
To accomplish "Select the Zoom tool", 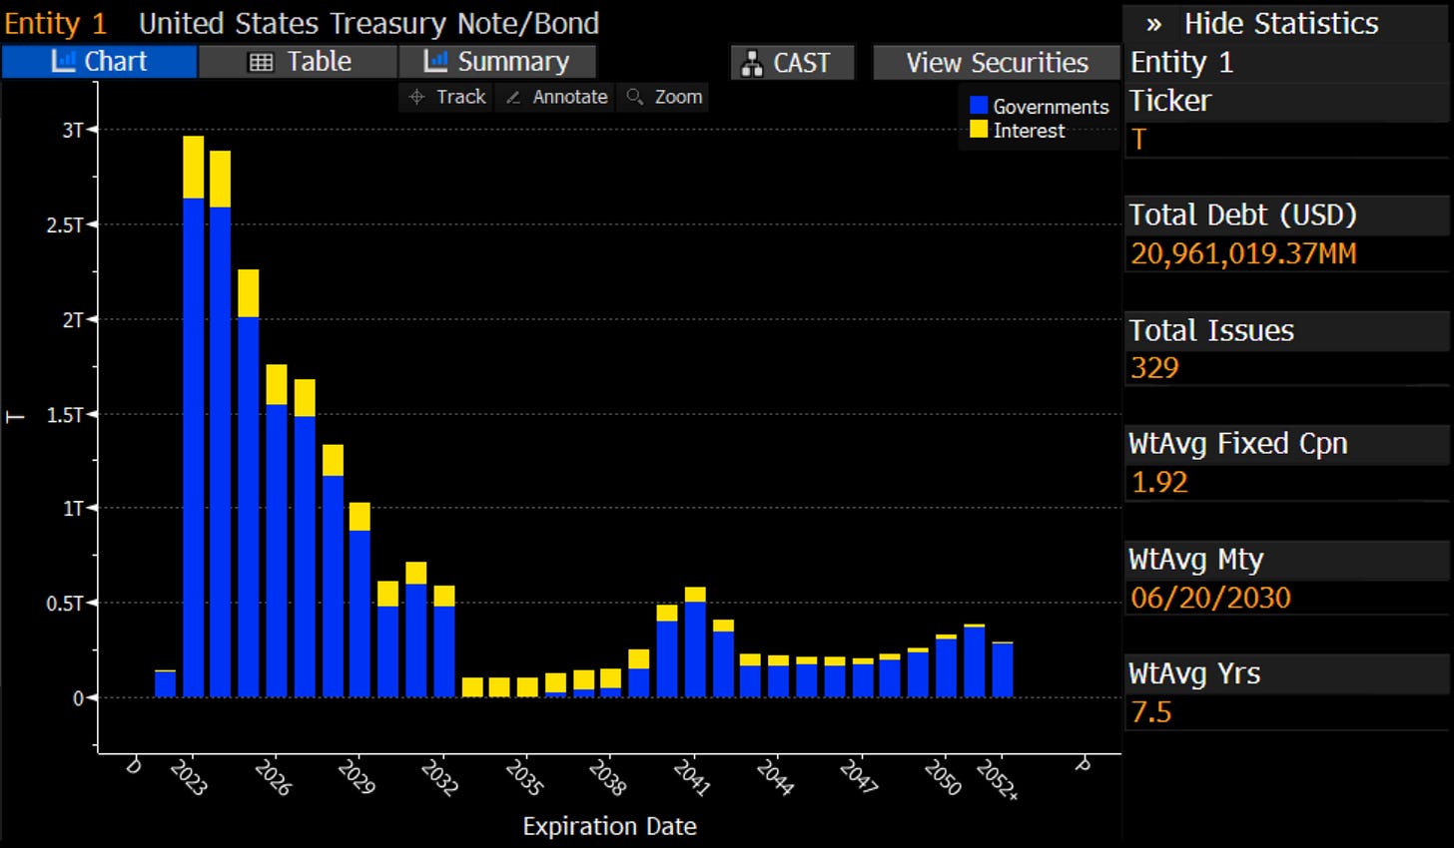I will 663,97.
